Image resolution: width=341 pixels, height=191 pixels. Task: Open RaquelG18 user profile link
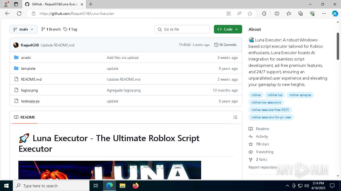click(x=30, y=45)
